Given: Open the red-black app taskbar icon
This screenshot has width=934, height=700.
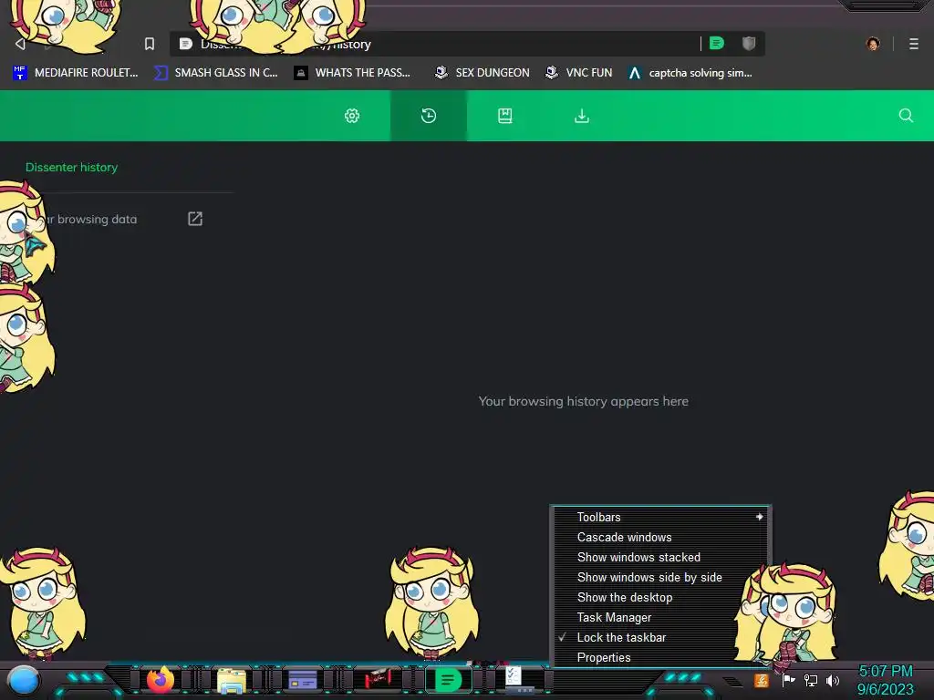Looking at the screenshot, I should coord(377,679).
